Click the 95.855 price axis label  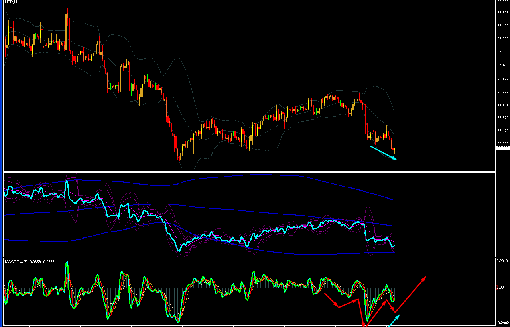502,170
